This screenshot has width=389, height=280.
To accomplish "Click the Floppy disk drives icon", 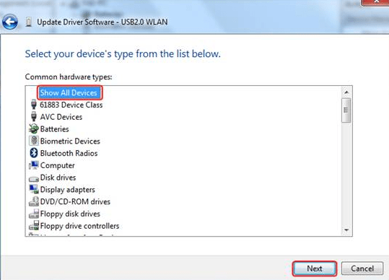I will pyautogui.click(x=34, y=214).
